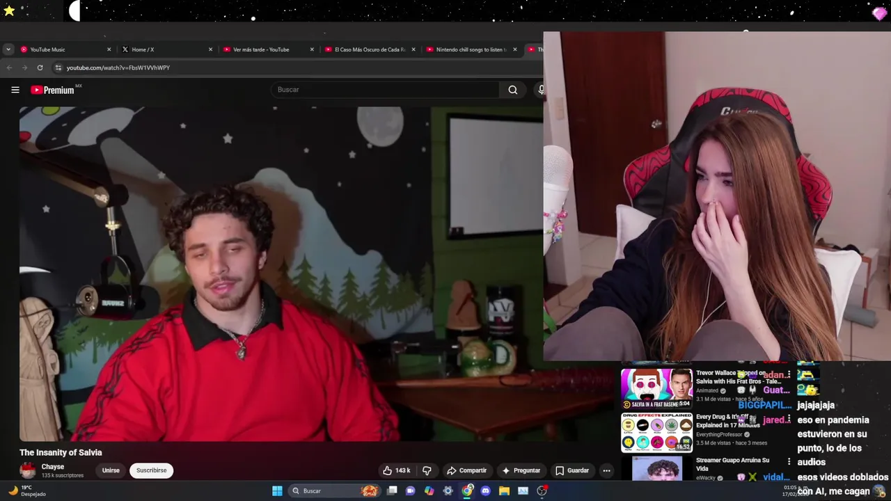Open site information icon in address bar
This screenshot has width=891, height=501.
coord(58,67)
